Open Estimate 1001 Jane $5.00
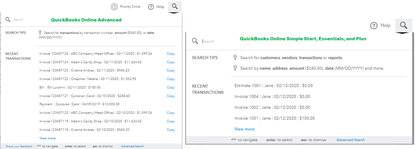 click(273, 86)
